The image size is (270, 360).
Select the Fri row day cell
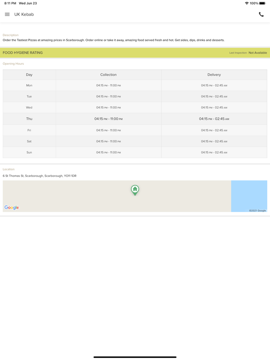click(29, 130)
